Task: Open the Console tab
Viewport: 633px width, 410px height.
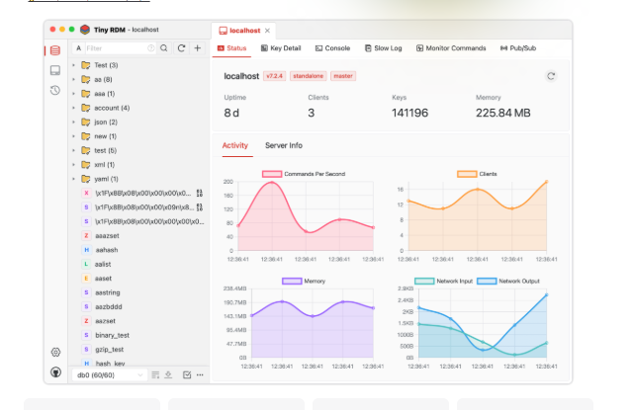Action: click(x=332, y=48)
